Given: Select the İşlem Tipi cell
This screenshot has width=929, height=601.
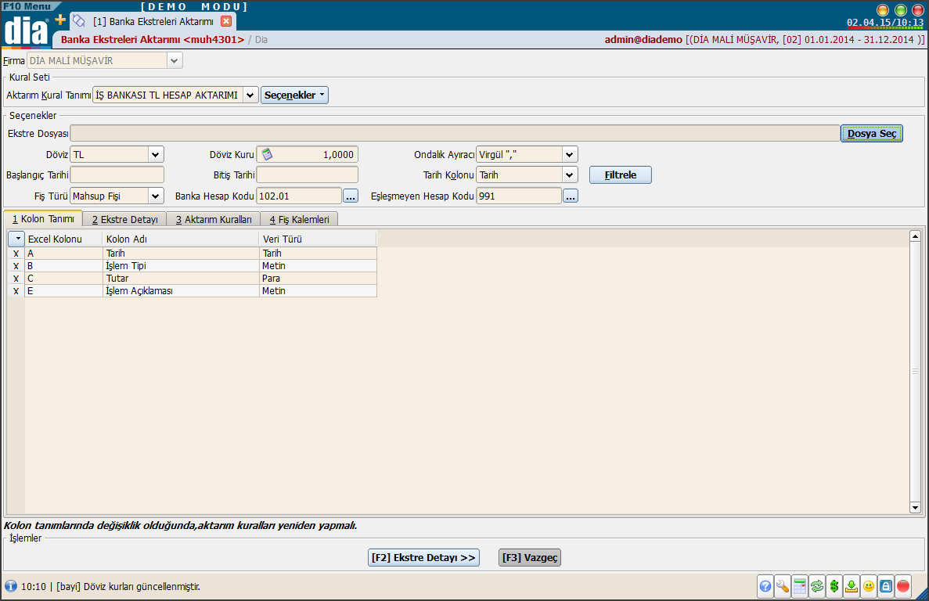Looking at the screenshot, I should [x=181, y=266].
